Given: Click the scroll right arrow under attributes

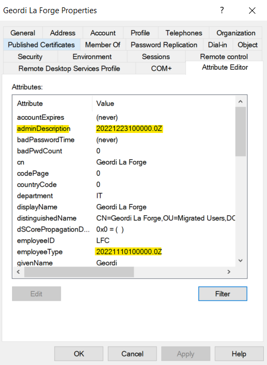Looking at the screenshot, I should (229, 272).
